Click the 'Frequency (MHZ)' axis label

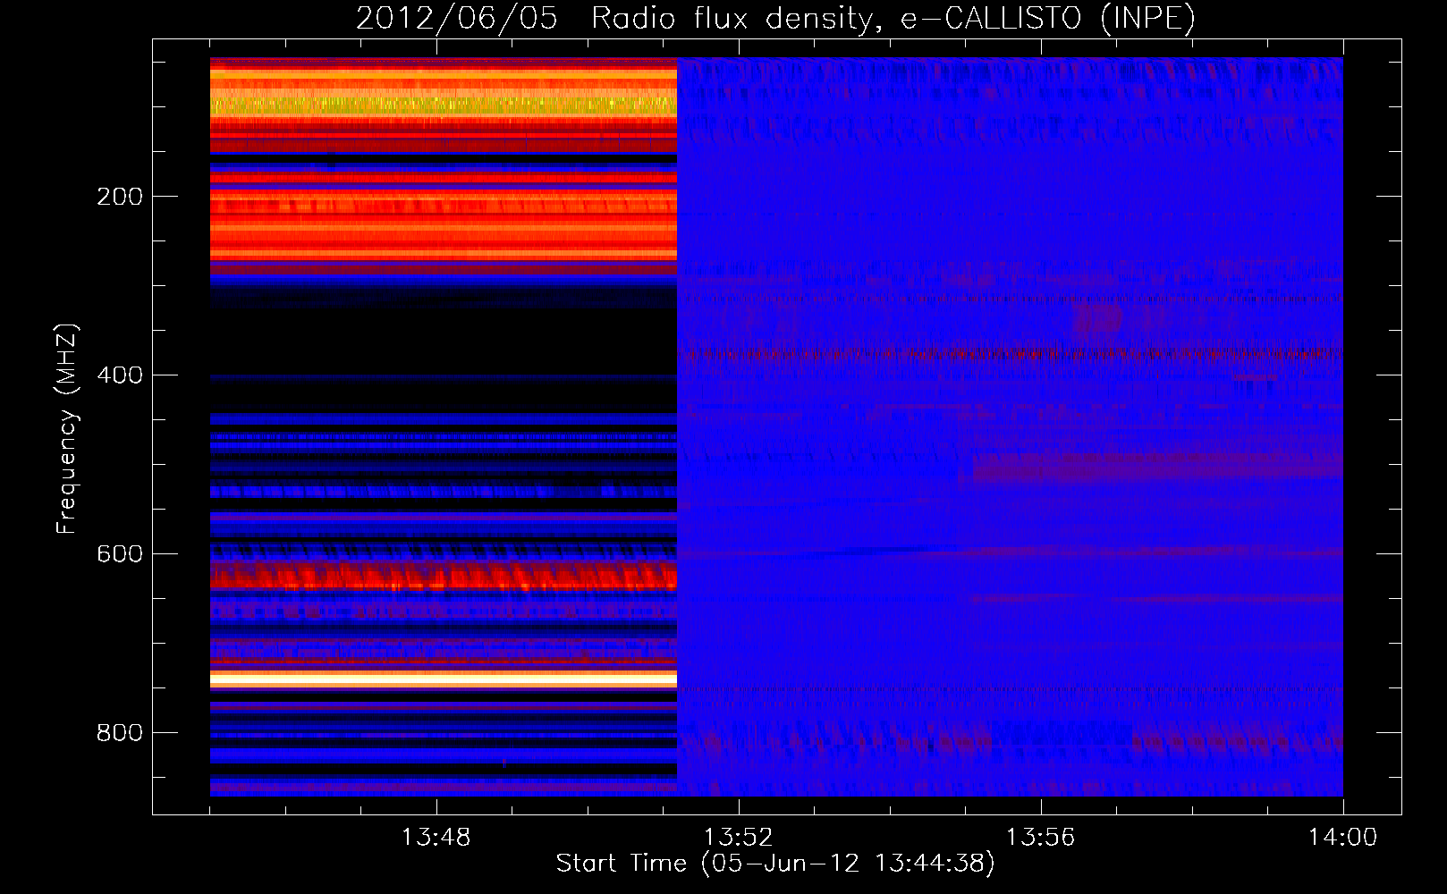[67, 429]
